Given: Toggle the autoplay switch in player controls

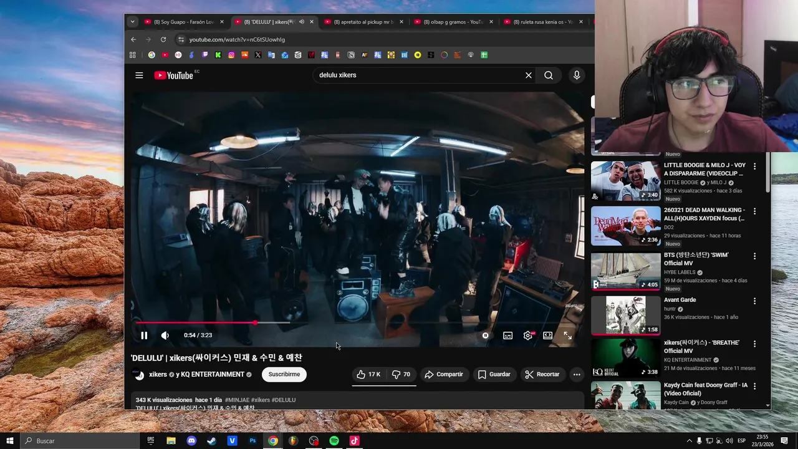Looking at the screenshot, I should pos(486,336).
